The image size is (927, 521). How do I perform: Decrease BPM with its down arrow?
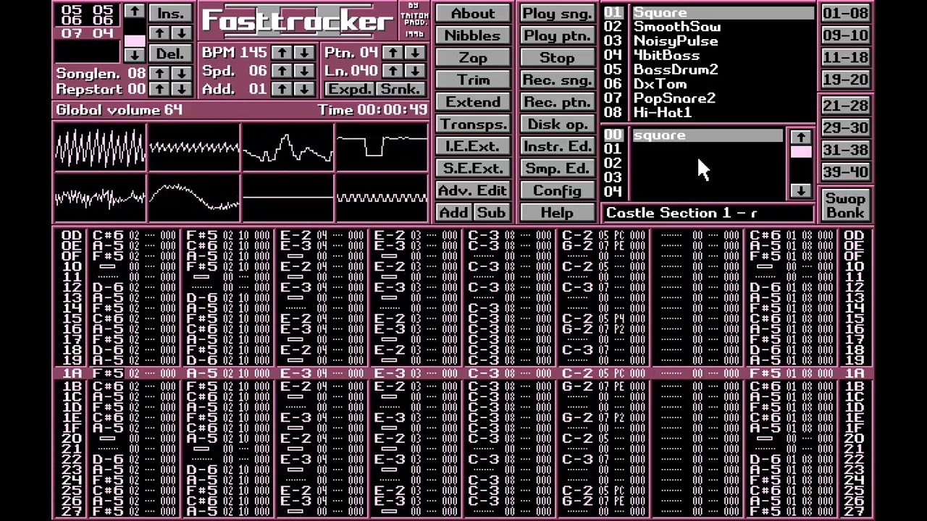(304, 53)
